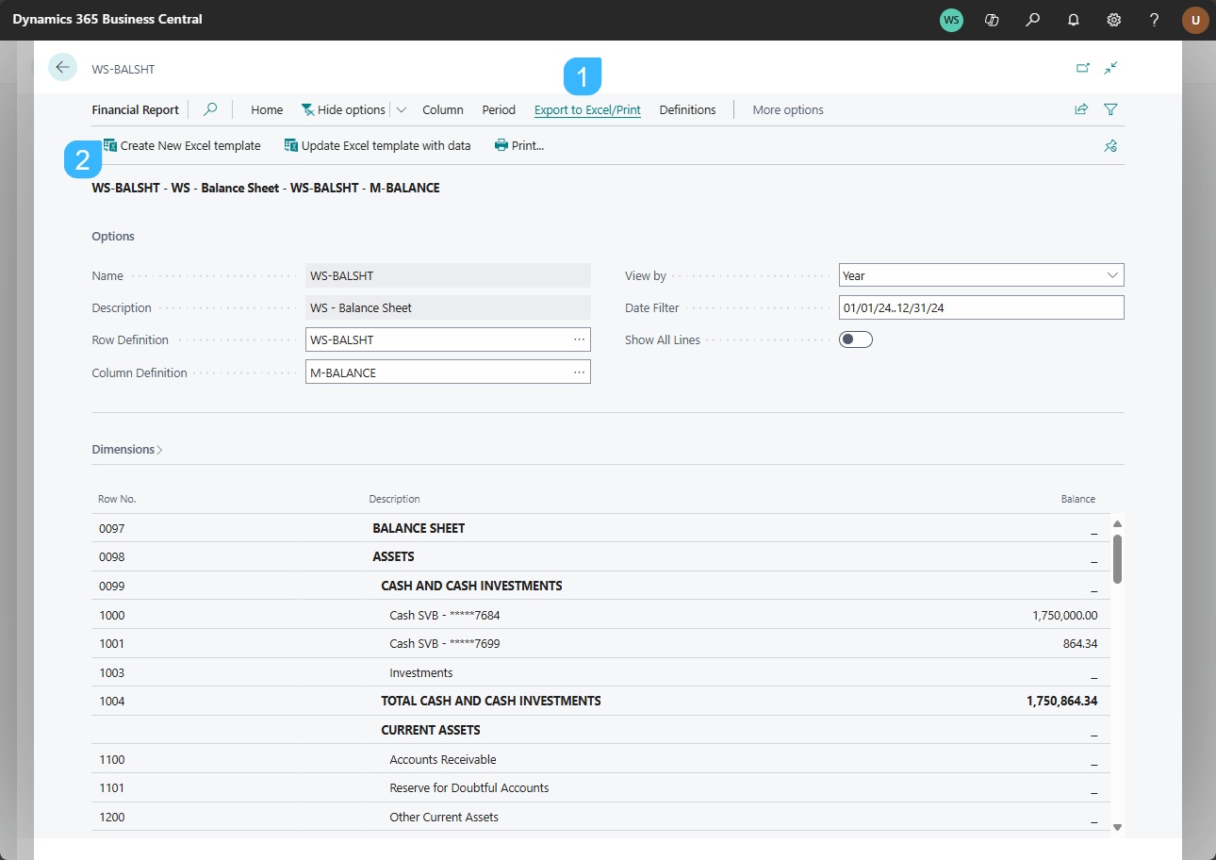Open the user account avatar U
This screenshot has width=1216, height=860.
coord(1195,20)
